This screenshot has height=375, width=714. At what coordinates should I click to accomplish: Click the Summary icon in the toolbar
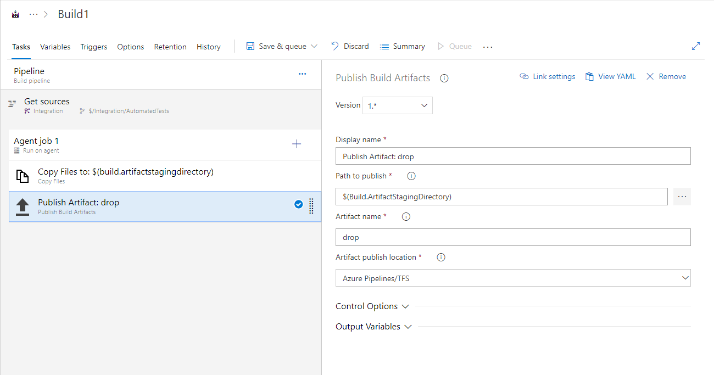click(x=384, y=46)
